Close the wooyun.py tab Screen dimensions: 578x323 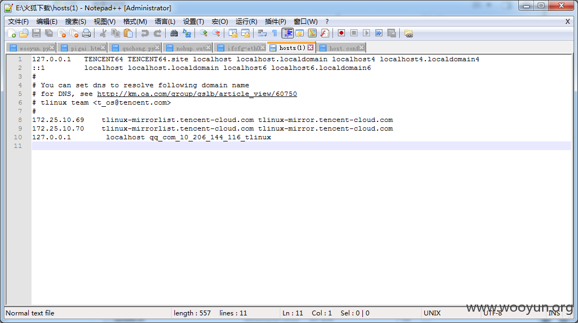[x=52, y=48]
